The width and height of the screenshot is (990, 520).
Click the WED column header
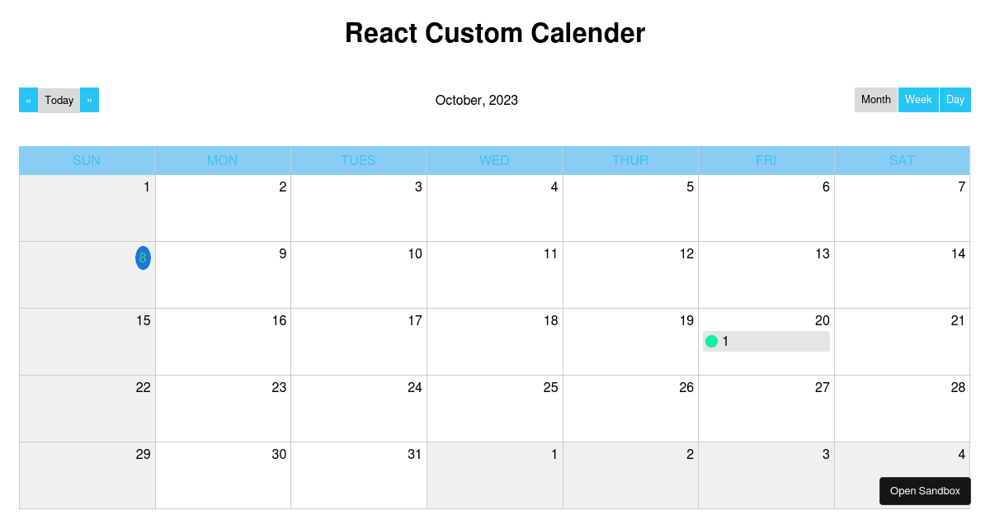(x=493, y=160)
